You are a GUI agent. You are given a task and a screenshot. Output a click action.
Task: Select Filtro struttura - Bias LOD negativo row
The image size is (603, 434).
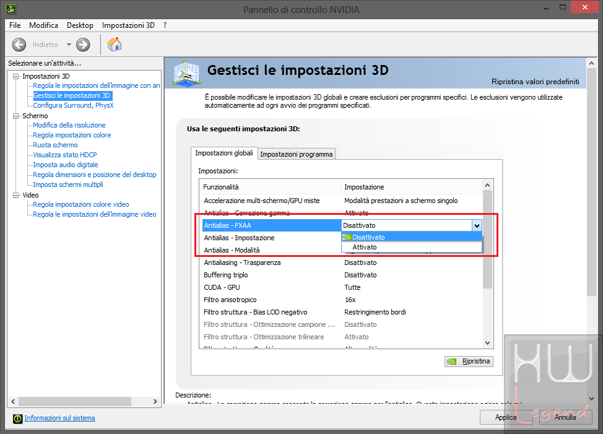[342, 312]
